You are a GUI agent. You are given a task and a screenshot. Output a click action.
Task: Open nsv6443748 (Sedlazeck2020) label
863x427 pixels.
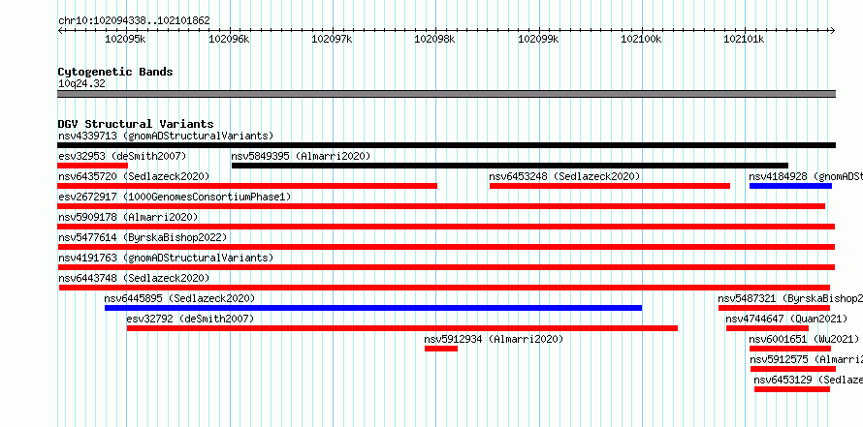[x=134, y=278]
